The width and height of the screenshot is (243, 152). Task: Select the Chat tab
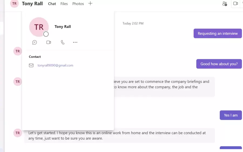(52, 4)
